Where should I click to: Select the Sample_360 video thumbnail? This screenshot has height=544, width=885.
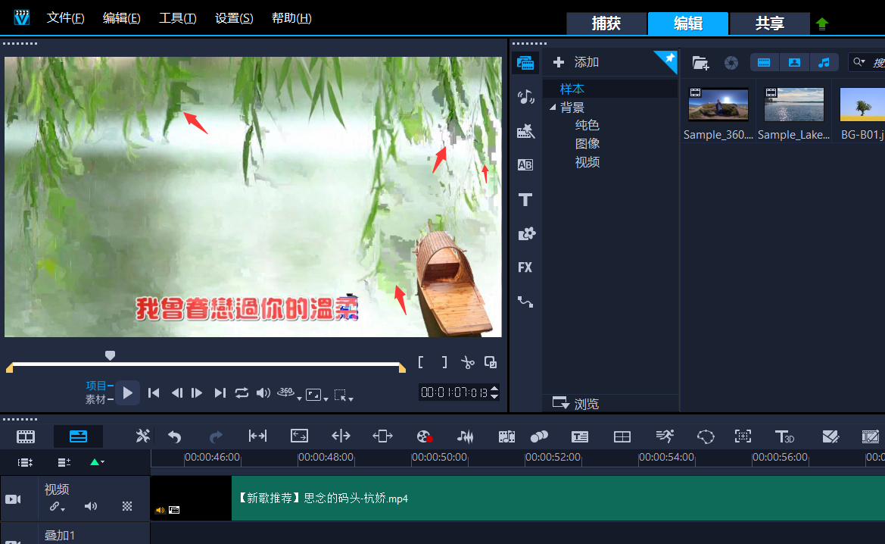tap(718, 105)
